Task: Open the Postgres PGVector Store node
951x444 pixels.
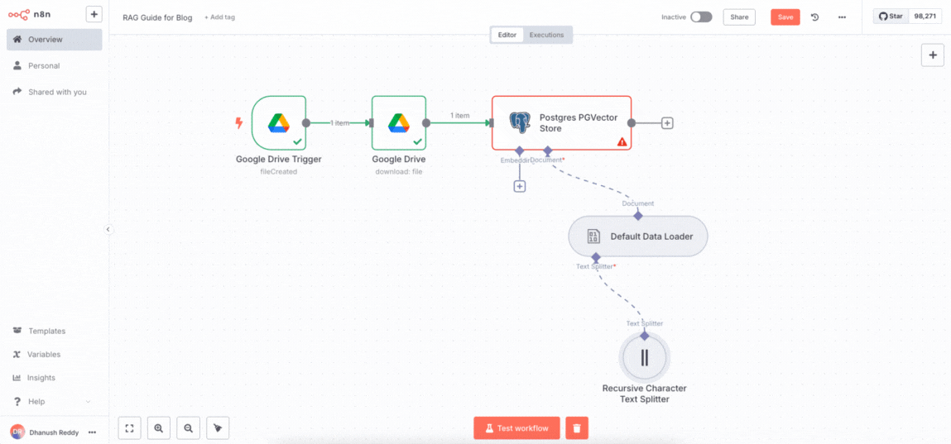Action: [561, 122]
